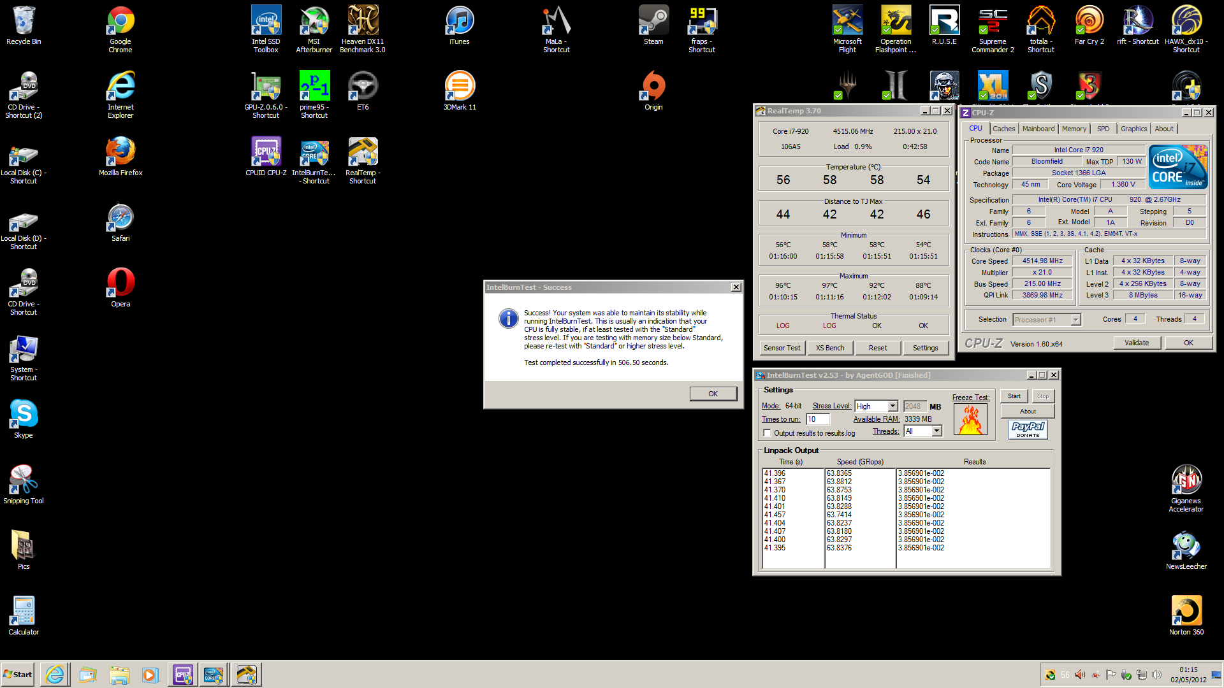Screen dimensions: 1224x688
Task: Click the Times to run input field
Action: [x=818, y=419]
